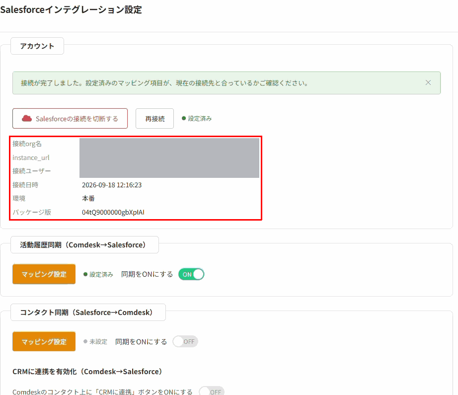Click the Salesforceの接続を切断する button
Viewport: 458px width, 395px height.
point(70,118)
